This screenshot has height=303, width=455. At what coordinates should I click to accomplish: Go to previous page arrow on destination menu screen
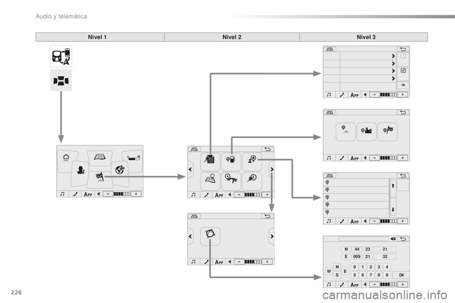tap(191, 169)
